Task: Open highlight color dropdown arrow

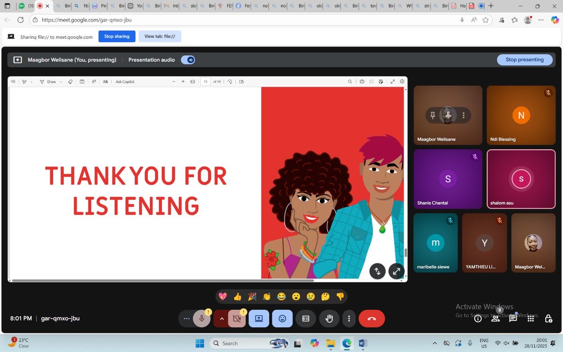Action: pos(31,82)
